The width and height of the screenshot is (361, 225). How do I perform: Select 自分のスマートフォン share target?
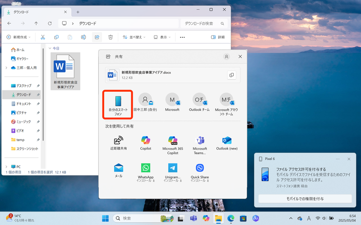[x=118, y=105]
